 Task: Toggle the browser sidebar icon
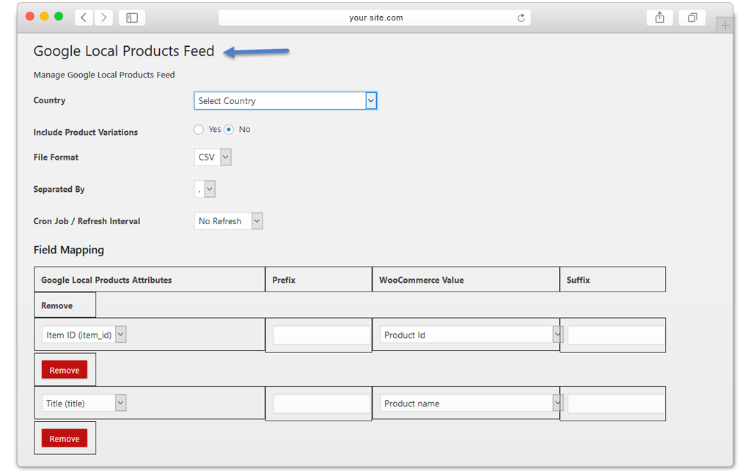tap(132, 18)
